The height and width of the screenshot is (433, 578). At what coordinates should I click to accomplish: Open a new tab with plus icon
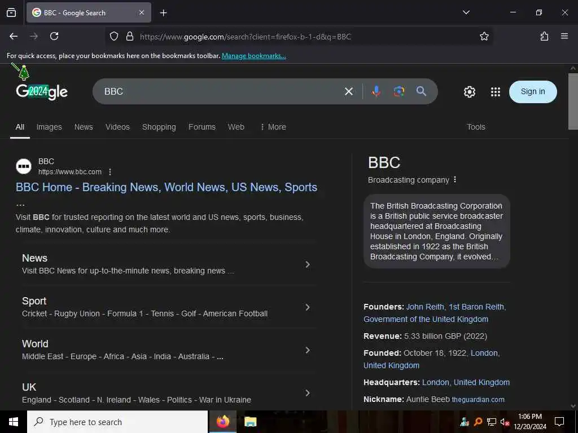[x=163, y=13]
